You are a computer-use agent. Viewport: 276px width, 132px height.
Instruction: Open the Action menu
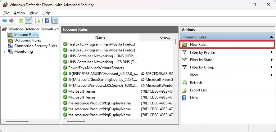click(19, 13)
